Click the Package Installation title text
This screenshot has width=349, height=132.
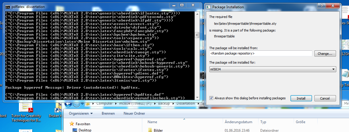pyautogui.click(x=228, y=7)
